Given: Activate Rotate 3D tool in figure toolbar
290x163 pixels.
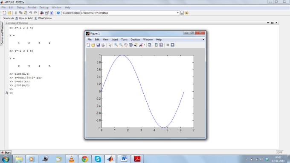Looking at the screenshot, I should pyautogui.click(x=131, y=45).
